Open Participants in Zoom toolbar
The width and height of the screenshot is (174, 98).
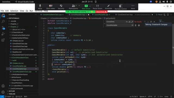(x=73, y=7)
